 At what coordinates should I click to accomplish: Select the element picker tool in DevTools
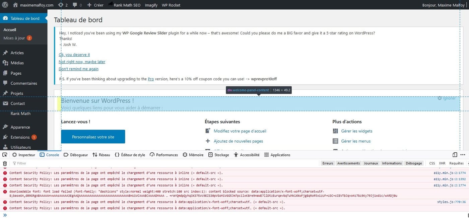pyautogui.click(x=5, y=155)
